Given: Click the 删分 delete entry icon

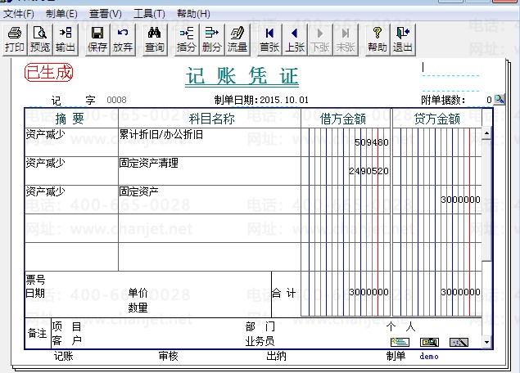Looking at the screenshot, I should point(211,38).
